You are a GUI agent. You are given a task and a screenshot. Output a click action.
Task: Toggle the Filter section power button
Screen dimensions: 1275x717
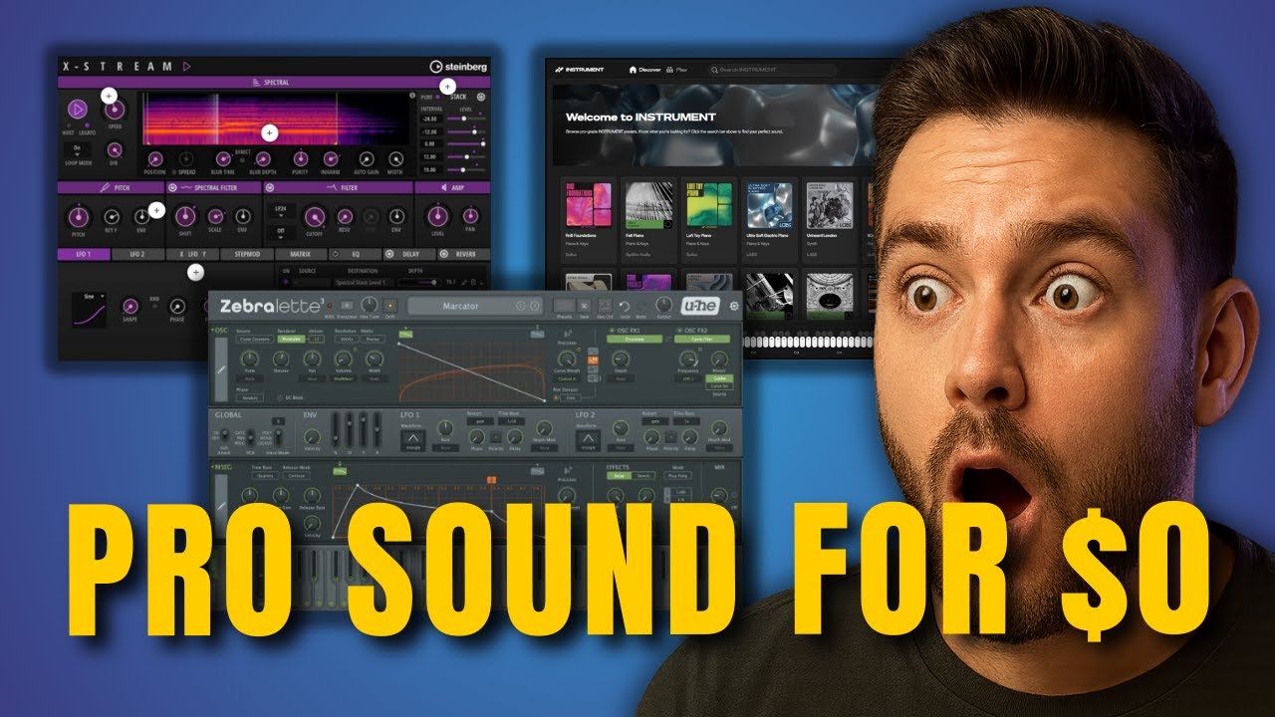click(270, 188)
